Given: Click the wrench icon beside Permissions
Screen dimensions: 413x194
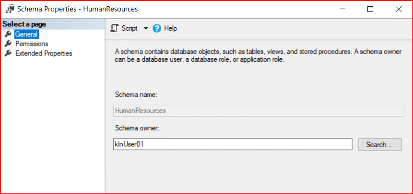Looking at the screenshot, I should point(8,43).
